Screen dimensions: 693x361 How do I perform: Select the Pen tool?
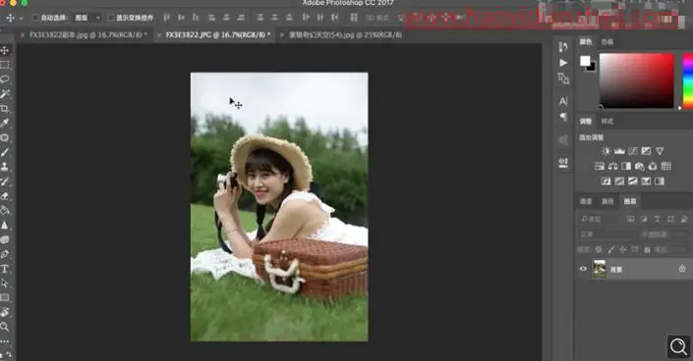5,254
